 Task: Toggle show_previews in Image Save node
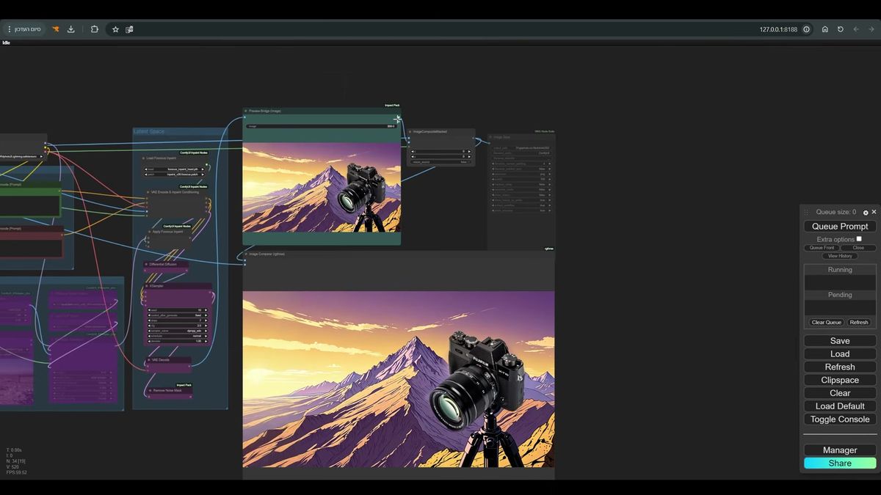pos(521,210)
